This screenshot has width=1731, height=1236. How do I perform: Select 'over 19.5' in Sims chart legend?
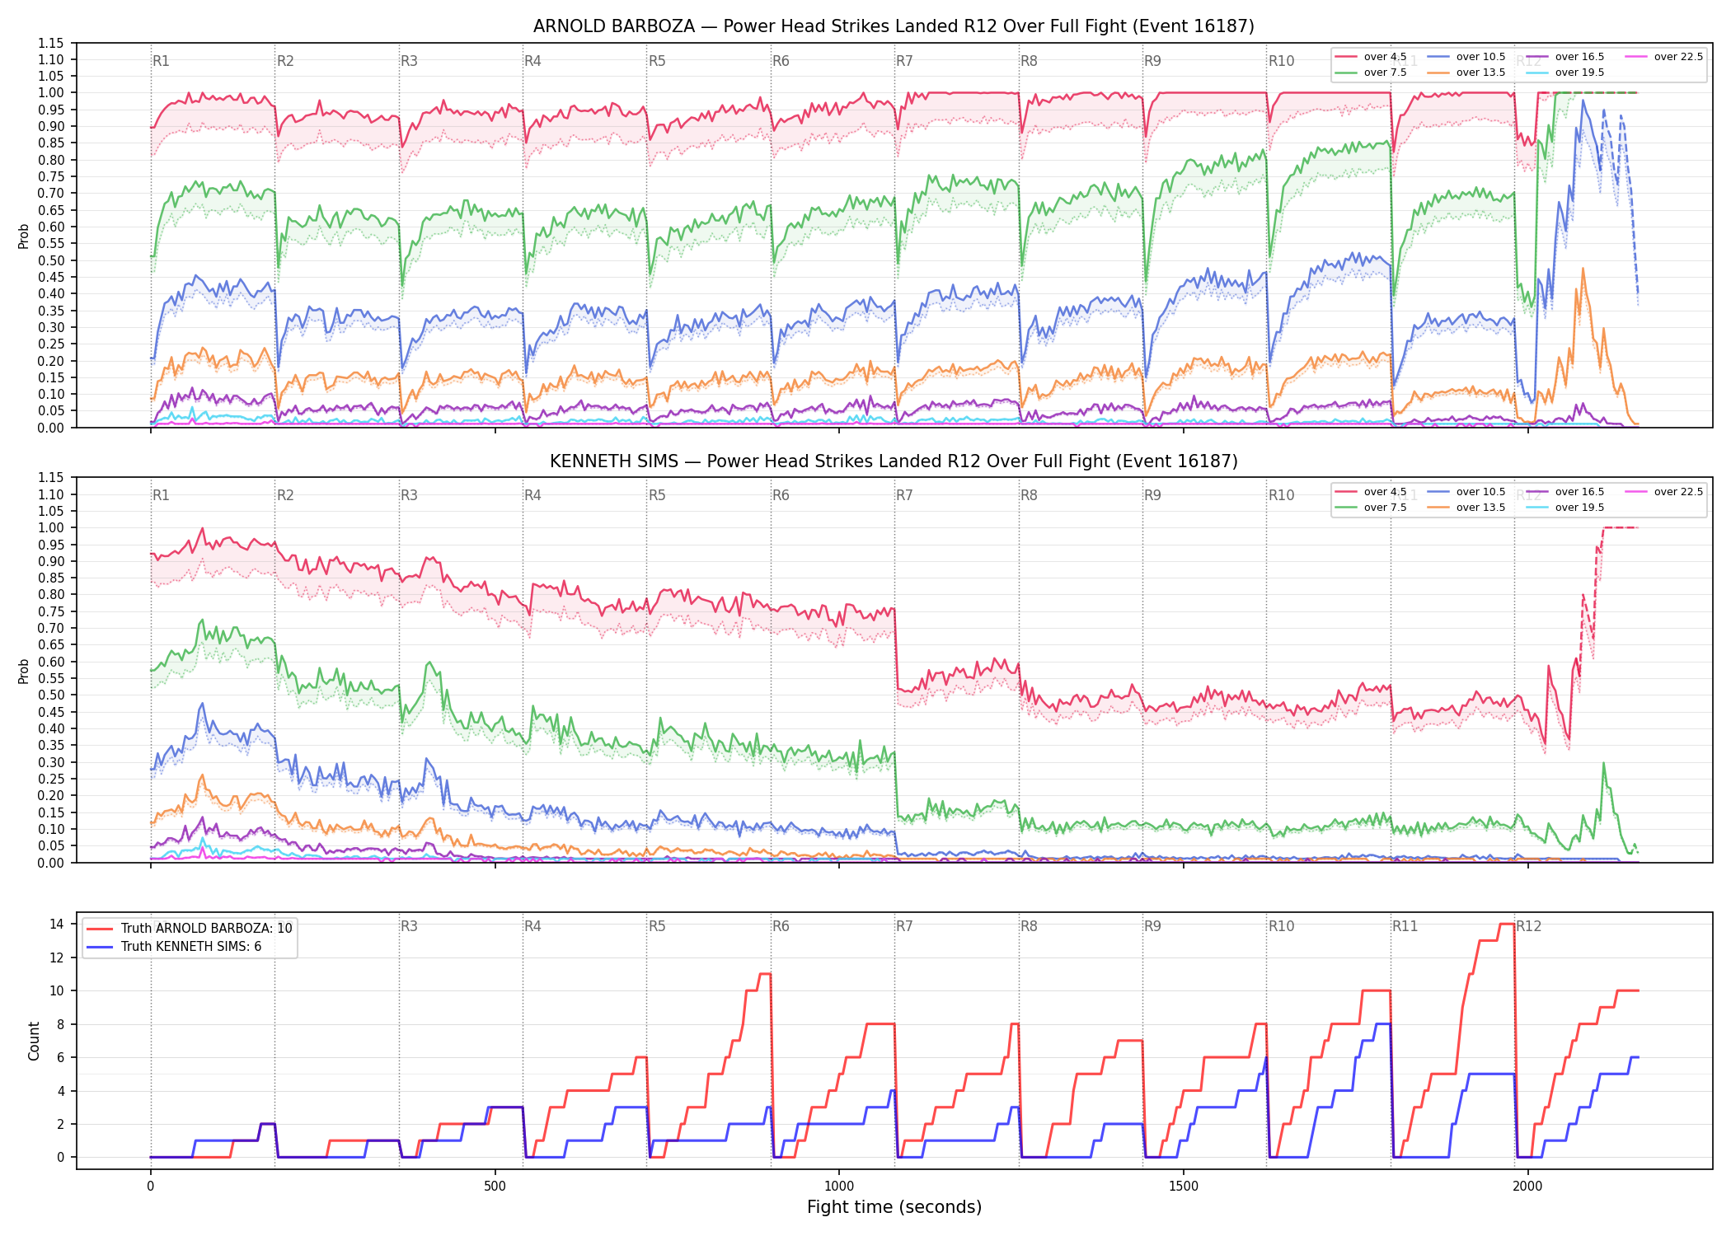1566,508
